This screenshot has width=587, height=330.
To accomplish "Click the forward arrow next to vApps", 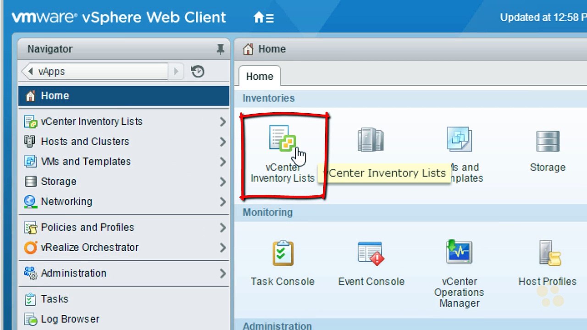I will (176, 71).
